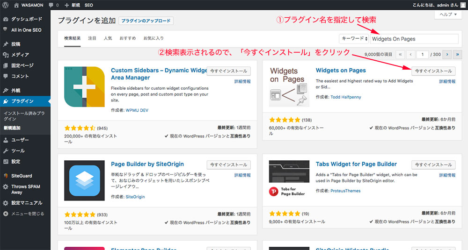
Task: Click こんにちは、admin さん greeting
Action: pos(435,5)
